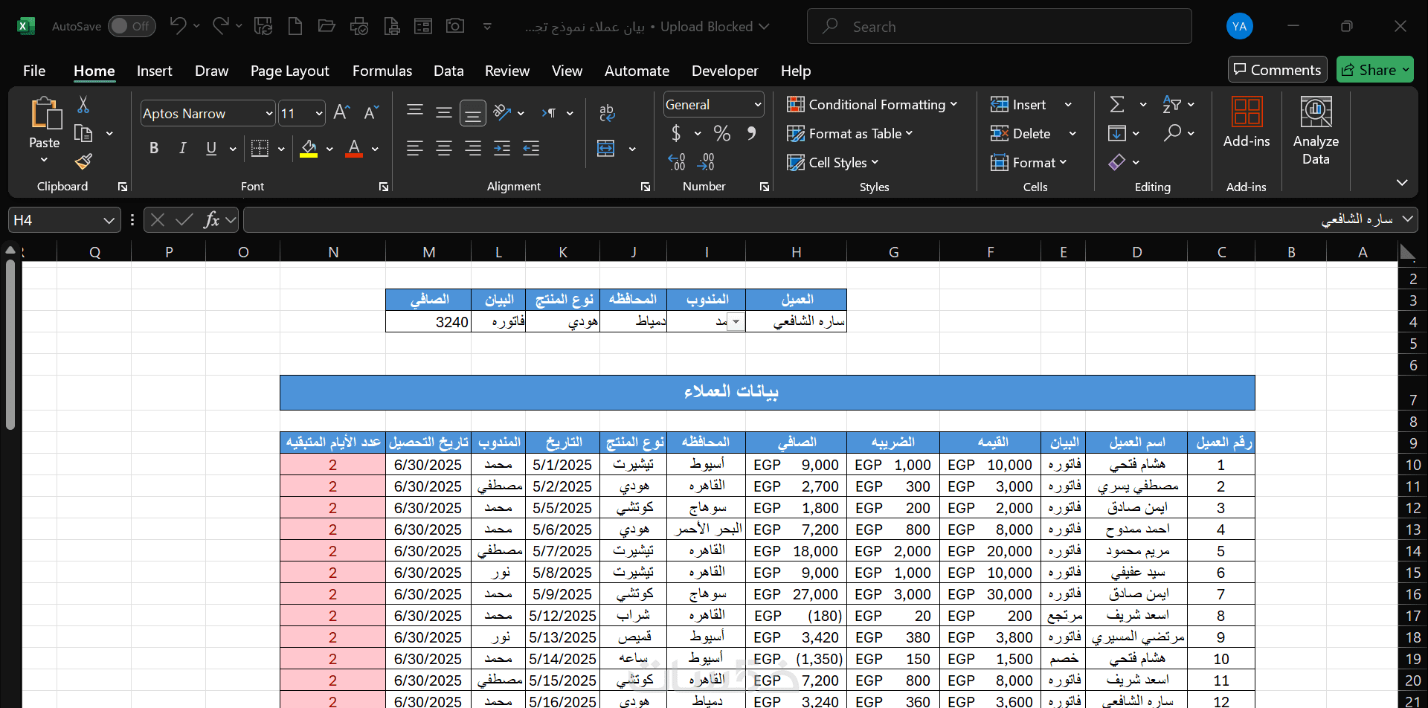Expand the Aptos Narrow font name list
1428x708 pixels.
click(x=268, y=114)
